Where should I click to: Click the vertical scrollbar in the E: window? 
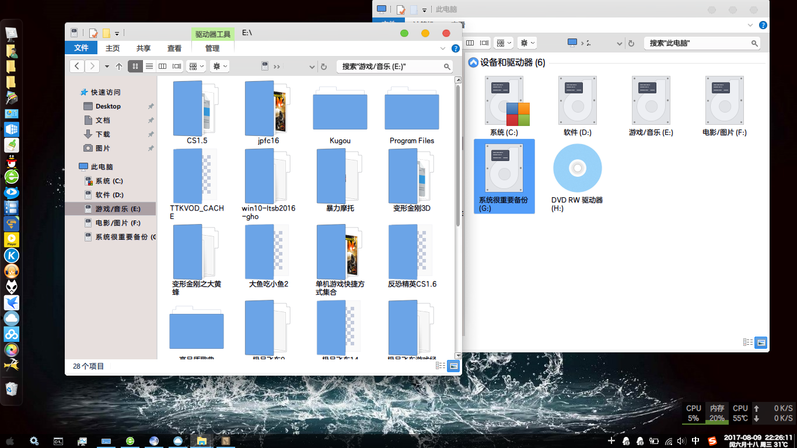(458, 156)
